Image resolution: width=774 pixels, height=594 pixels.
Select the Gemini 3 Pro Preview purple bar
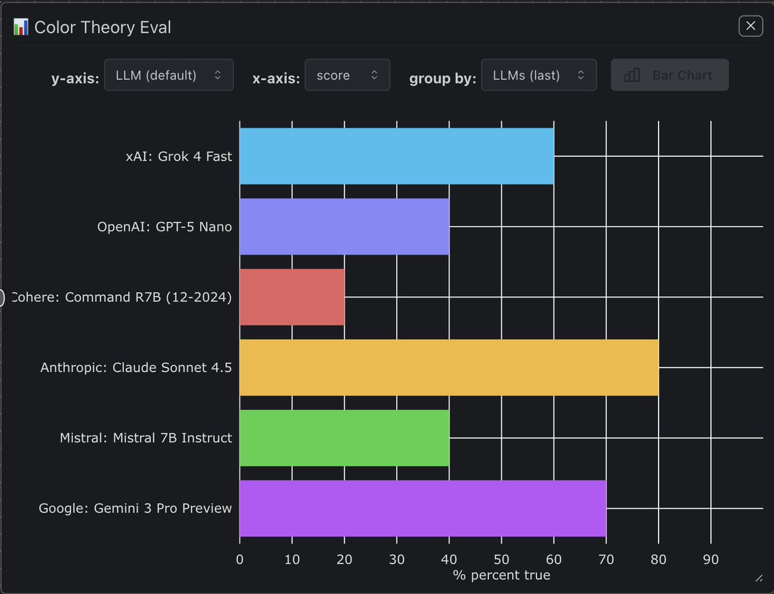(423, 508)
